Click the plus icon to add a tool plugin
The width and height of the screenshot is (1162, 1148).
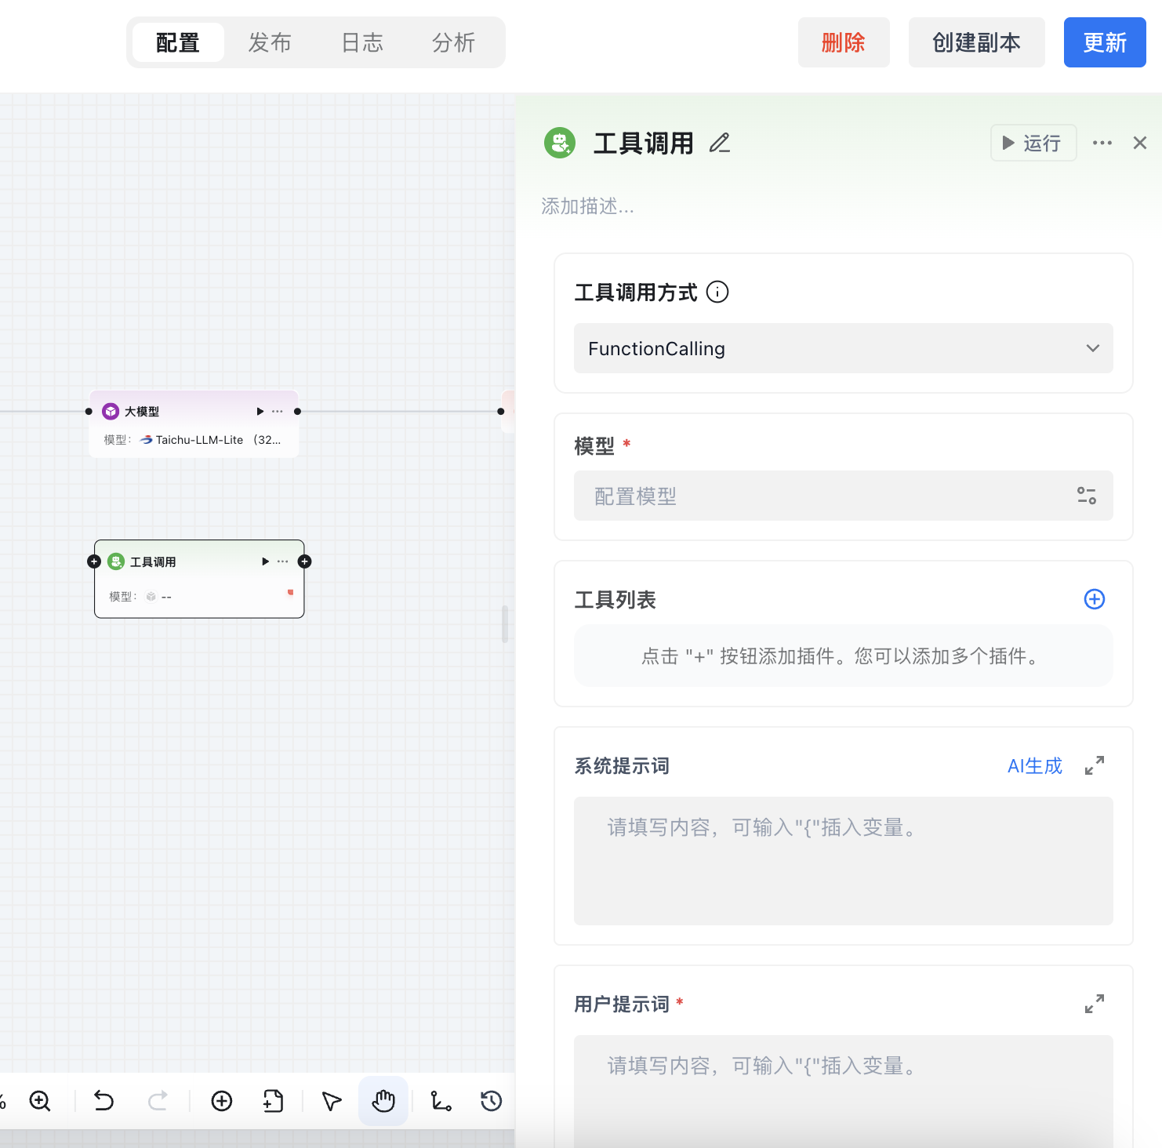point(1094,598)
